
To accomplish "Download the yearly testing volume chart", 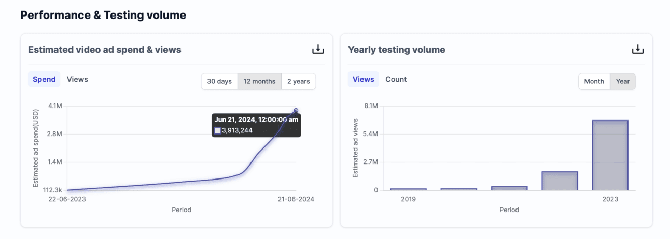I will coord(637,50).
